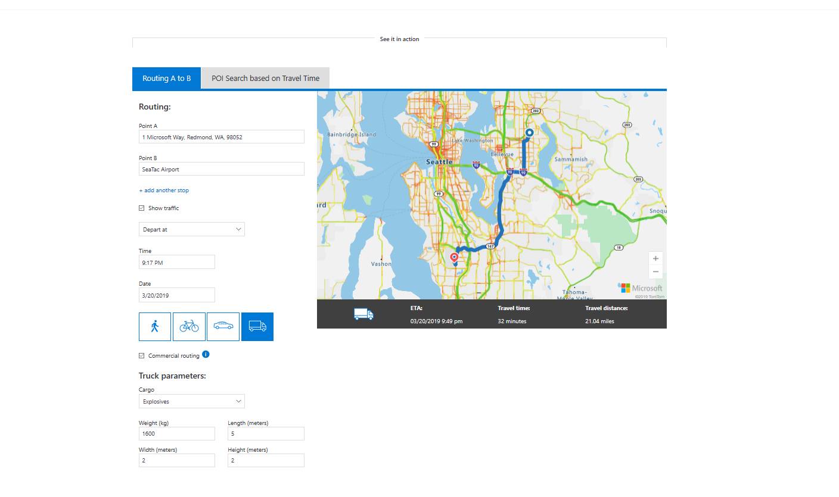Open POI Search based on Travel Time tab
839x497 pixels.
[x=266, y=78]
